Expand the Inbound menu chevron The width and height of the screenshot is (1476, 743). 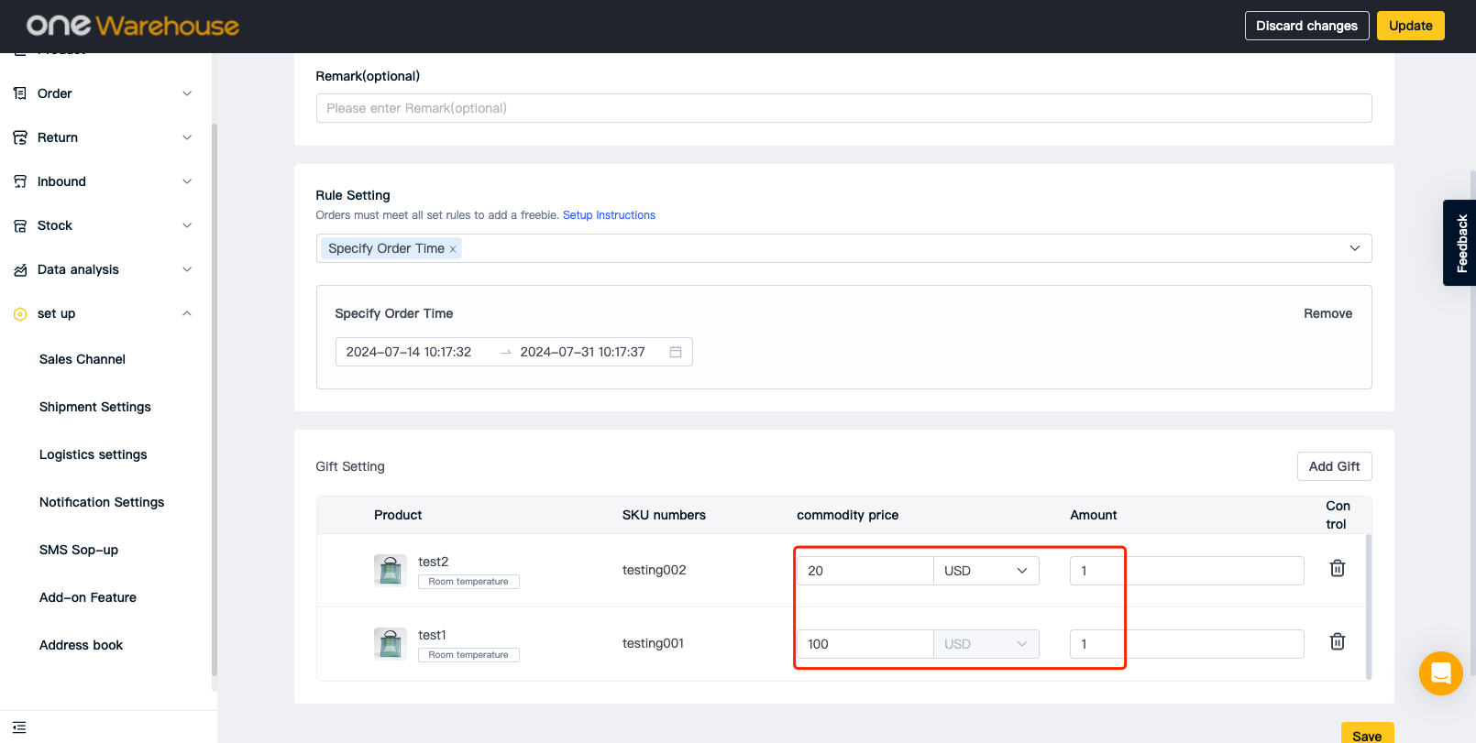point(187,181)
